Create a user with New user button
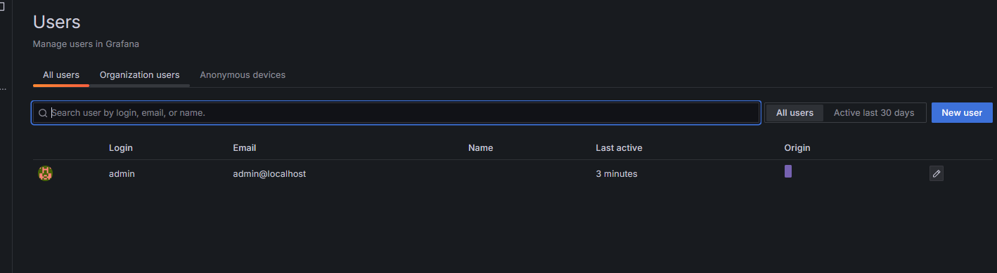Image resolution: width=997 pixels, height=273 pixels. coord(962,113)
